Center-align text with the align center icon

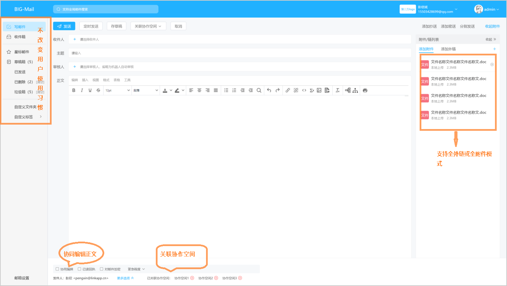point(199,90)
